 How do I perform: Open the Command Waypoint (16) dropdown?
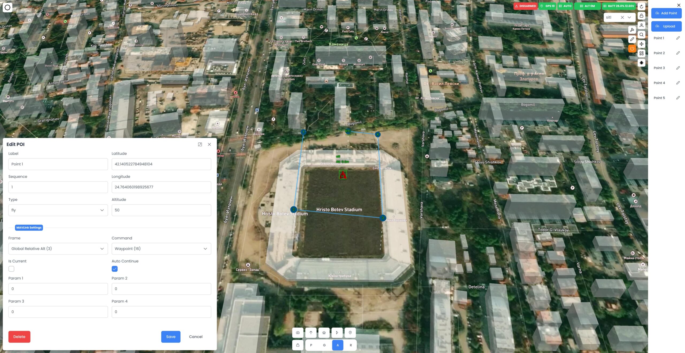(161, 249)
